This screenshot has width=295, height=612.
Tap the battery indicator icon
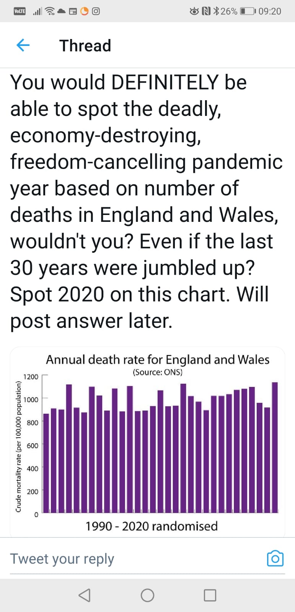click(x=248, y=11)
